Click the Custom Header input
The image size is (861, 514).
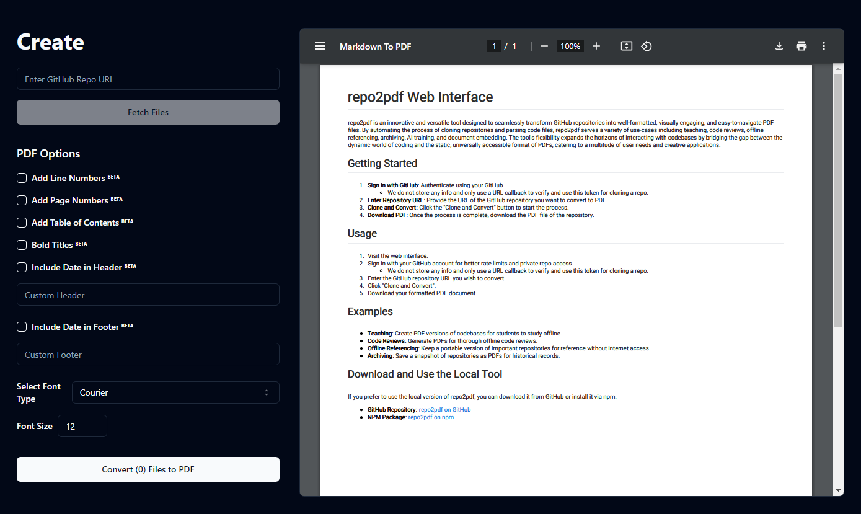[148, 295]
